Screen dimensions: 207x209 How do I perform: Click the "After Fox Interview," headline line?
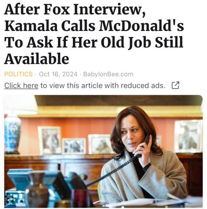point(75,10)
